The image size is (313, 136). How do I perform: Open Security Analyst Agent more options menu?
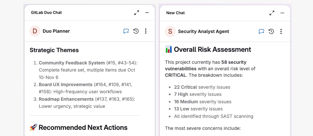(x=281, y=31)
